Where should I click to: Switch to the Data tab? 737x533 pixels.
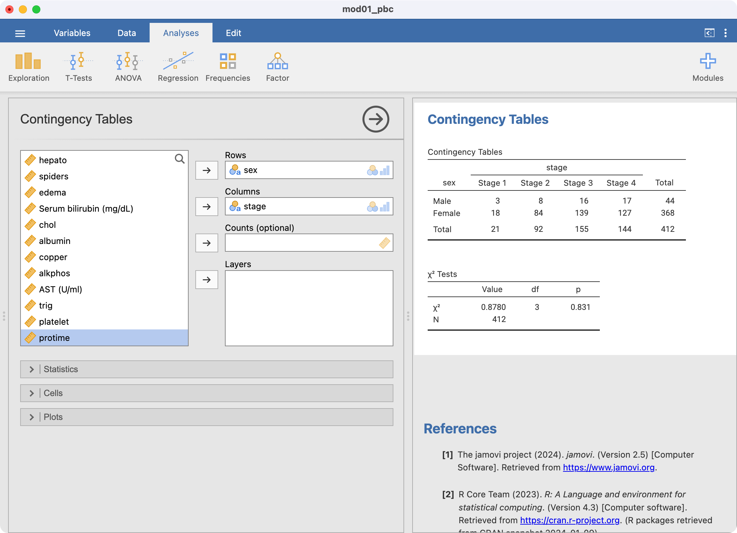pyautogui.click(x=126, y=33)
